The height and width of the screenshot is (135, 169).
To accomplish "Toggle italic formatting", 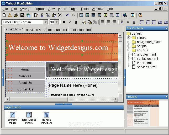I will pos(70,22).
